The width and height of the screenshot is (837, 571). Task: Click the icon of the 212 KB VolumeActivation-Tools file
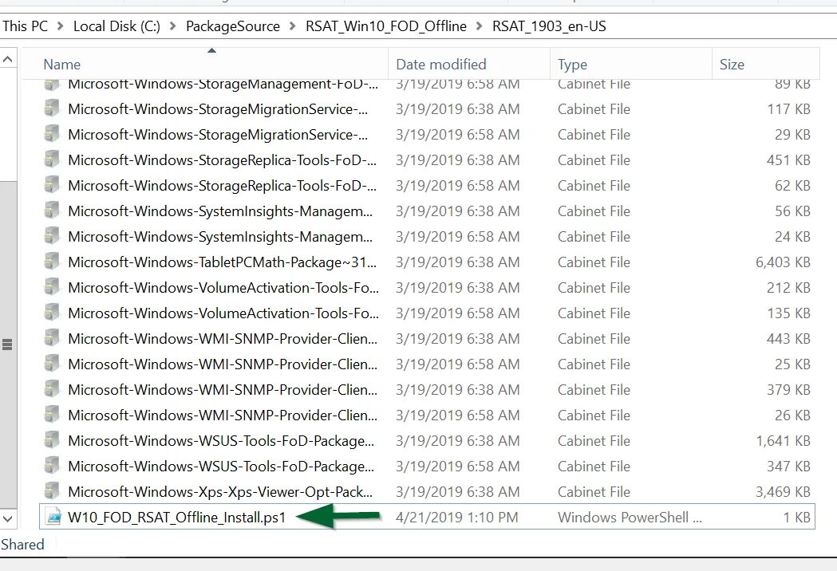tap(52, 288)
